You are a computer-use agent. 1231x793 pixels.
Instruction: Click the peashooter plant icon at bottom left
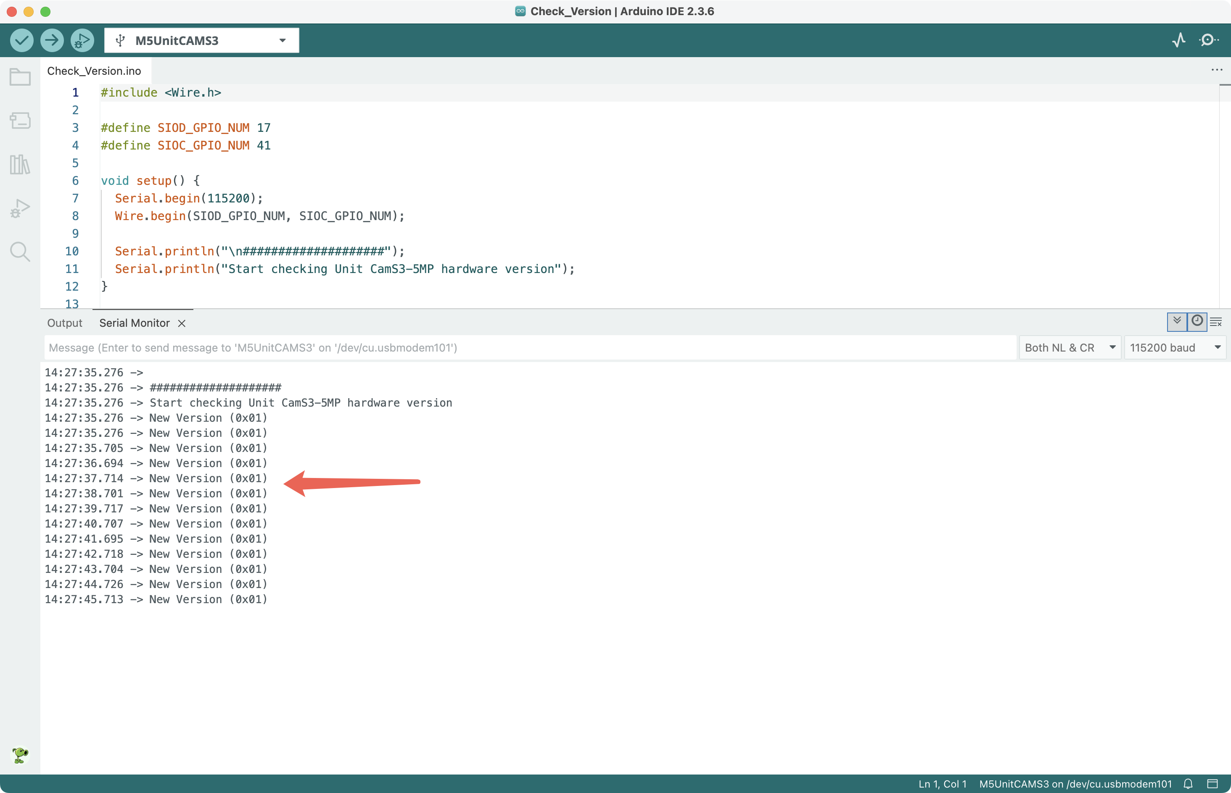pos(20,755)
